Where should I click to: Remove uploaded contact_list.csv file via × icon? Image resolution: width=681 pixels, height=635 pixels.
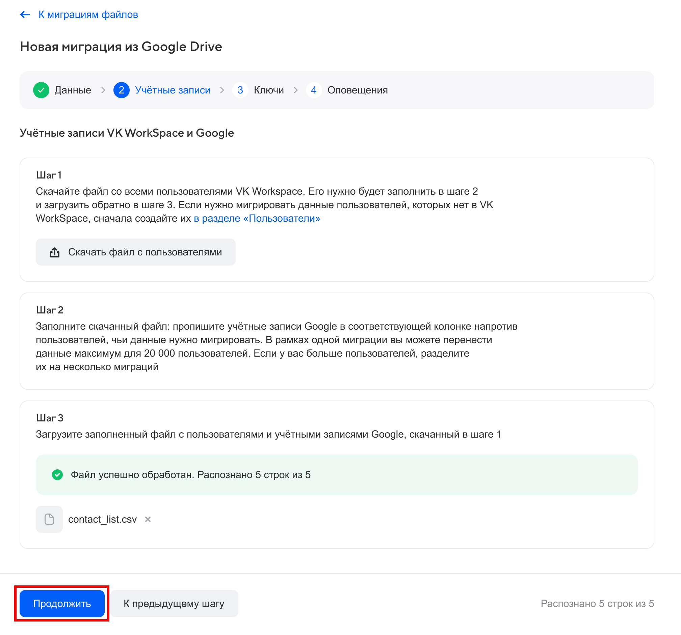(x=148, y=519)
